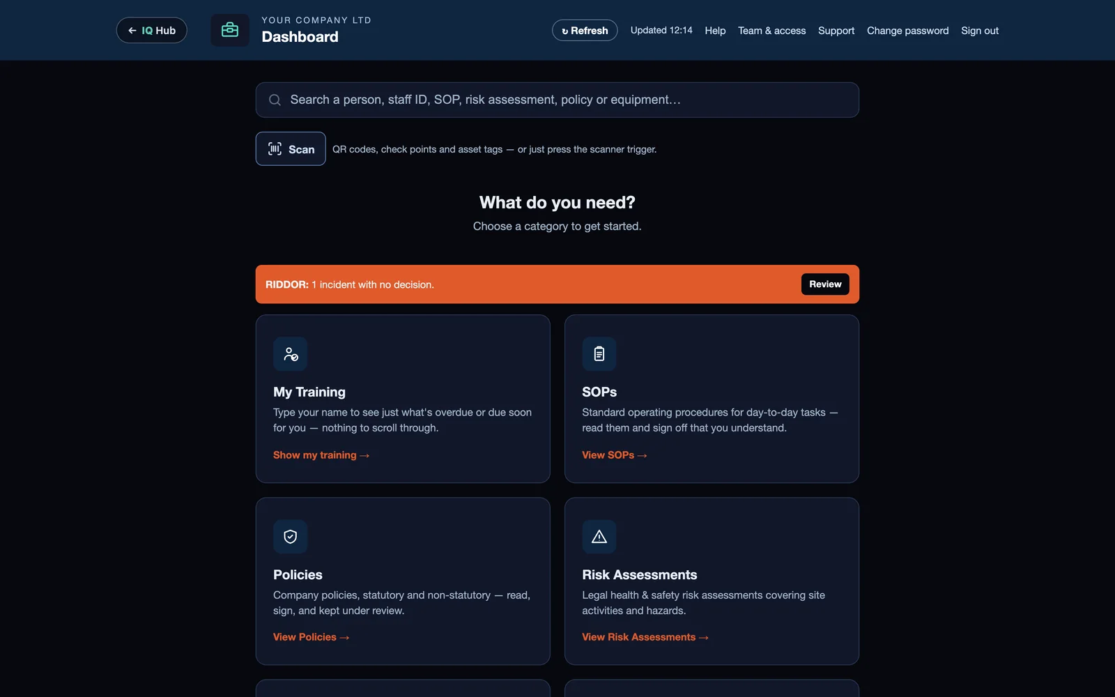Open Show my training link
Image resolution: width=1115 pixels, height=697 pixels.
point(321,455)
